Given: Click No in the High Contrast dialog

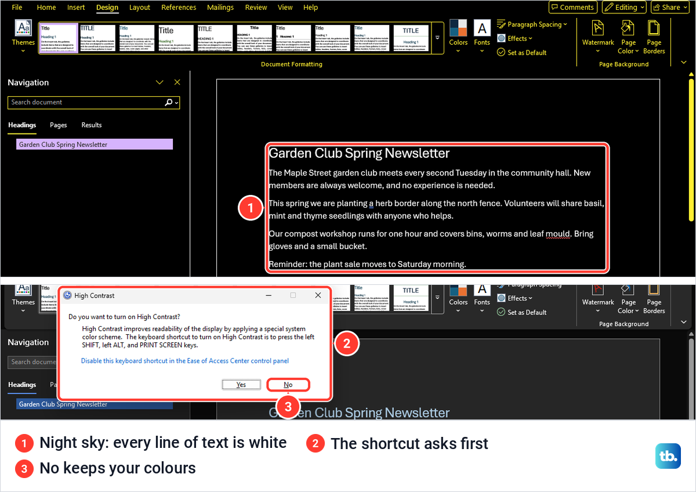Looking at the screenshot, I should [x=288, y=385].
